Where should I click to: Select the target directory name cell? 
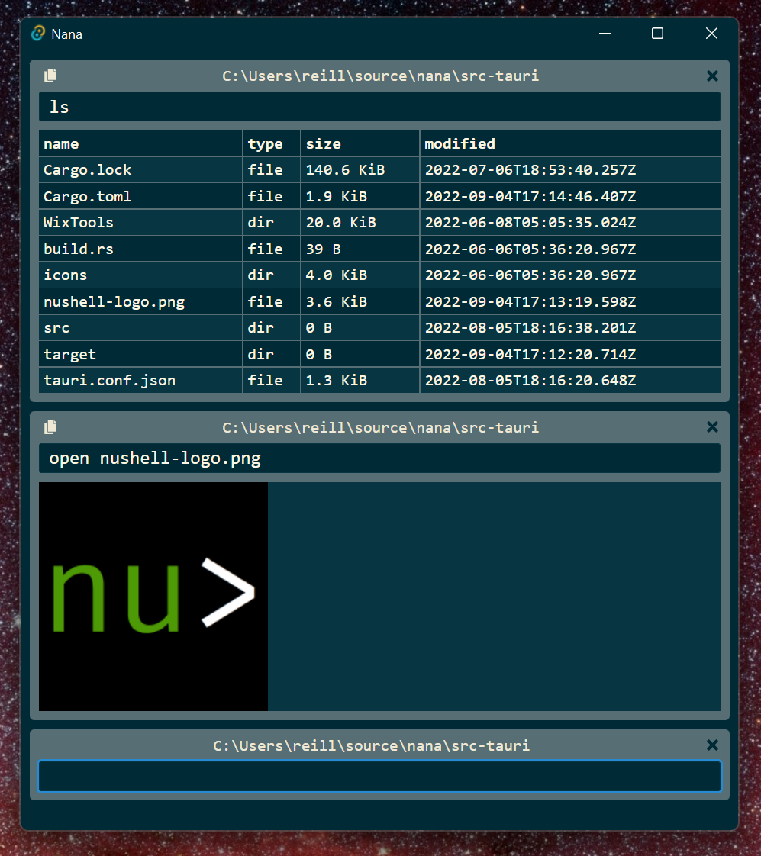click(140, 354)
